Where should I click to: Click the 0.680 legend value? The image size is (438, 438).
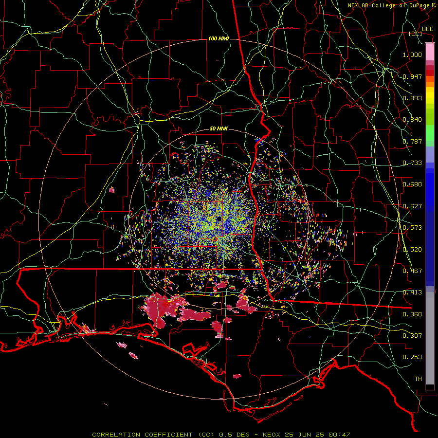pyautogui.click(x=412, y=184)
